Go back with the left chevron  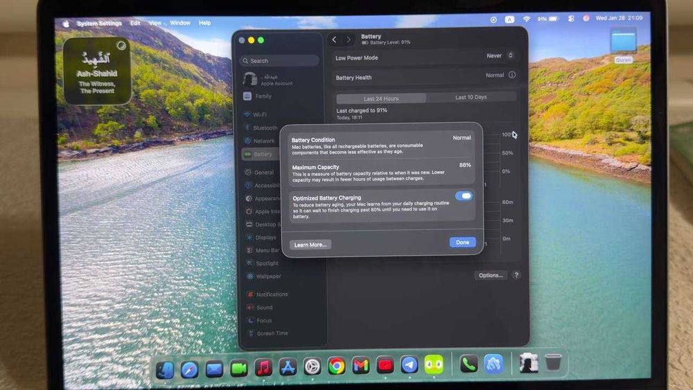click(x=335, y=39)
